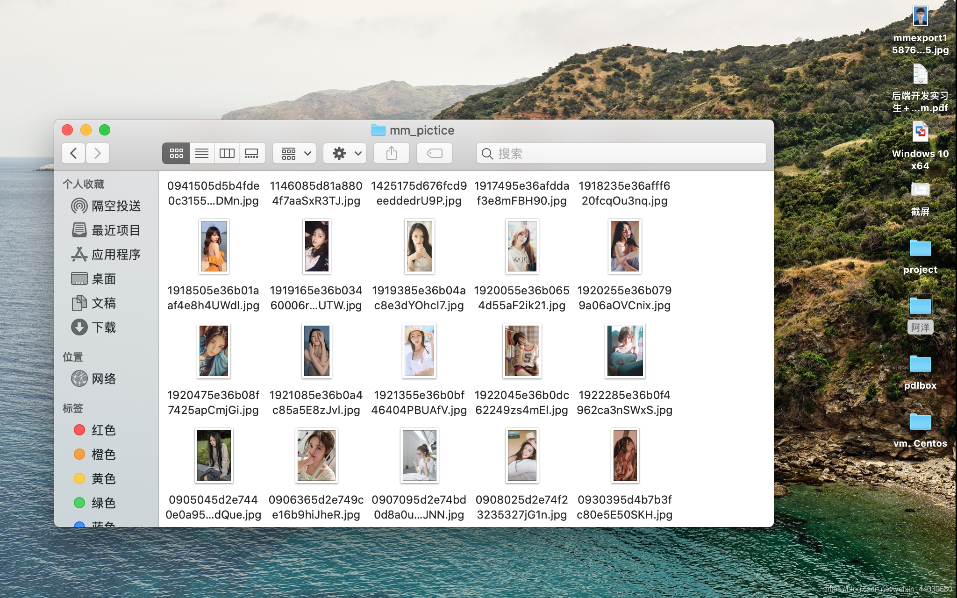This screenshot has width=957, height=598.
Task: Open the group-by arrangement dropdown
Action: pos(295,153)
